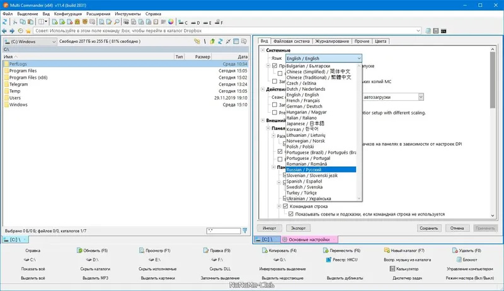Click the Сохранить button
Viewport: 504px width, 291px height.
coord(429,228)
